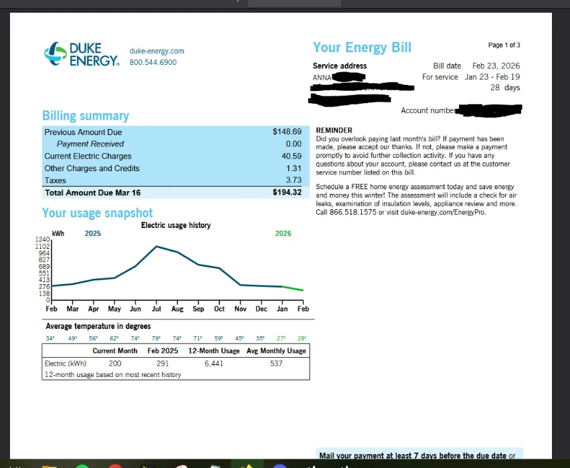
Task: Open File Explorer folder icon in the taskbar
Action: click(50, 466)
